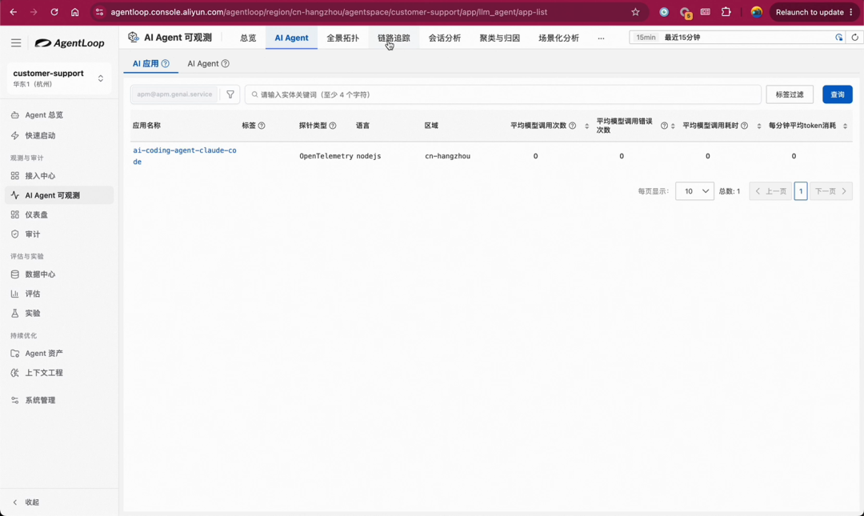Open the page size dropdown showing 10

pyautogui.click(x=694, y=191)
